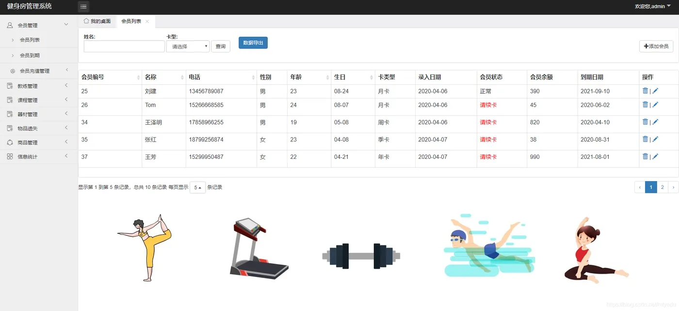Delete member 张红 with trash icon
Screen dimensions: 679x311
coord(645,139)
